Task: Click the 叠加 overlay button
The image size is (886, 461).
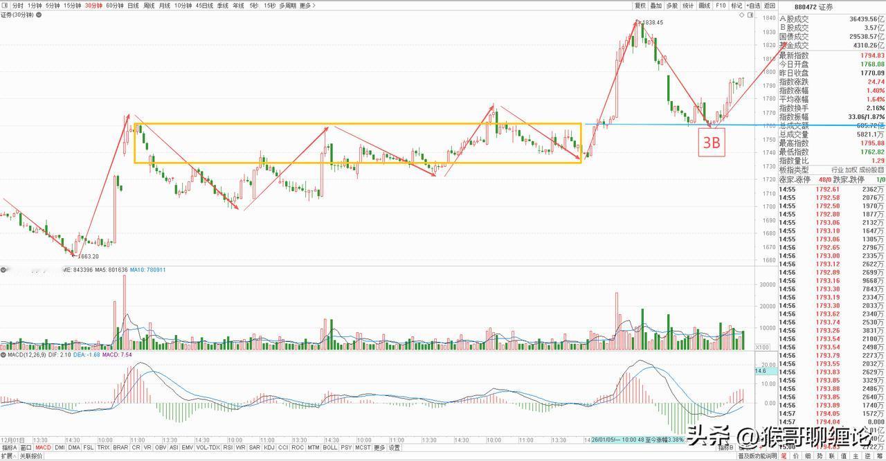Action: [x=656, y=6]
